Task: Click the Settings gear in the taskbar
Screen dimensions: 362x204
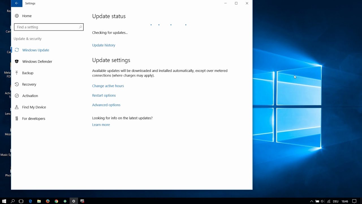Action: point(74,201)
